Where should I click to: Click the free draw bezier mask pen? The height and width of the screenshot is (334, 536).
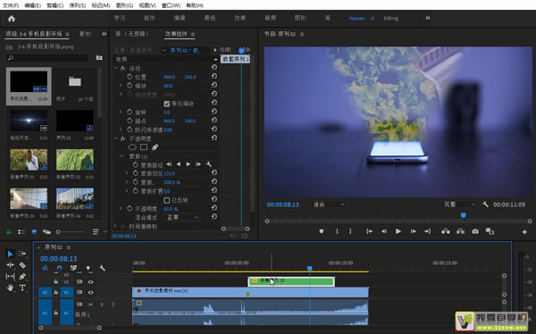click(x=155, y=147)
